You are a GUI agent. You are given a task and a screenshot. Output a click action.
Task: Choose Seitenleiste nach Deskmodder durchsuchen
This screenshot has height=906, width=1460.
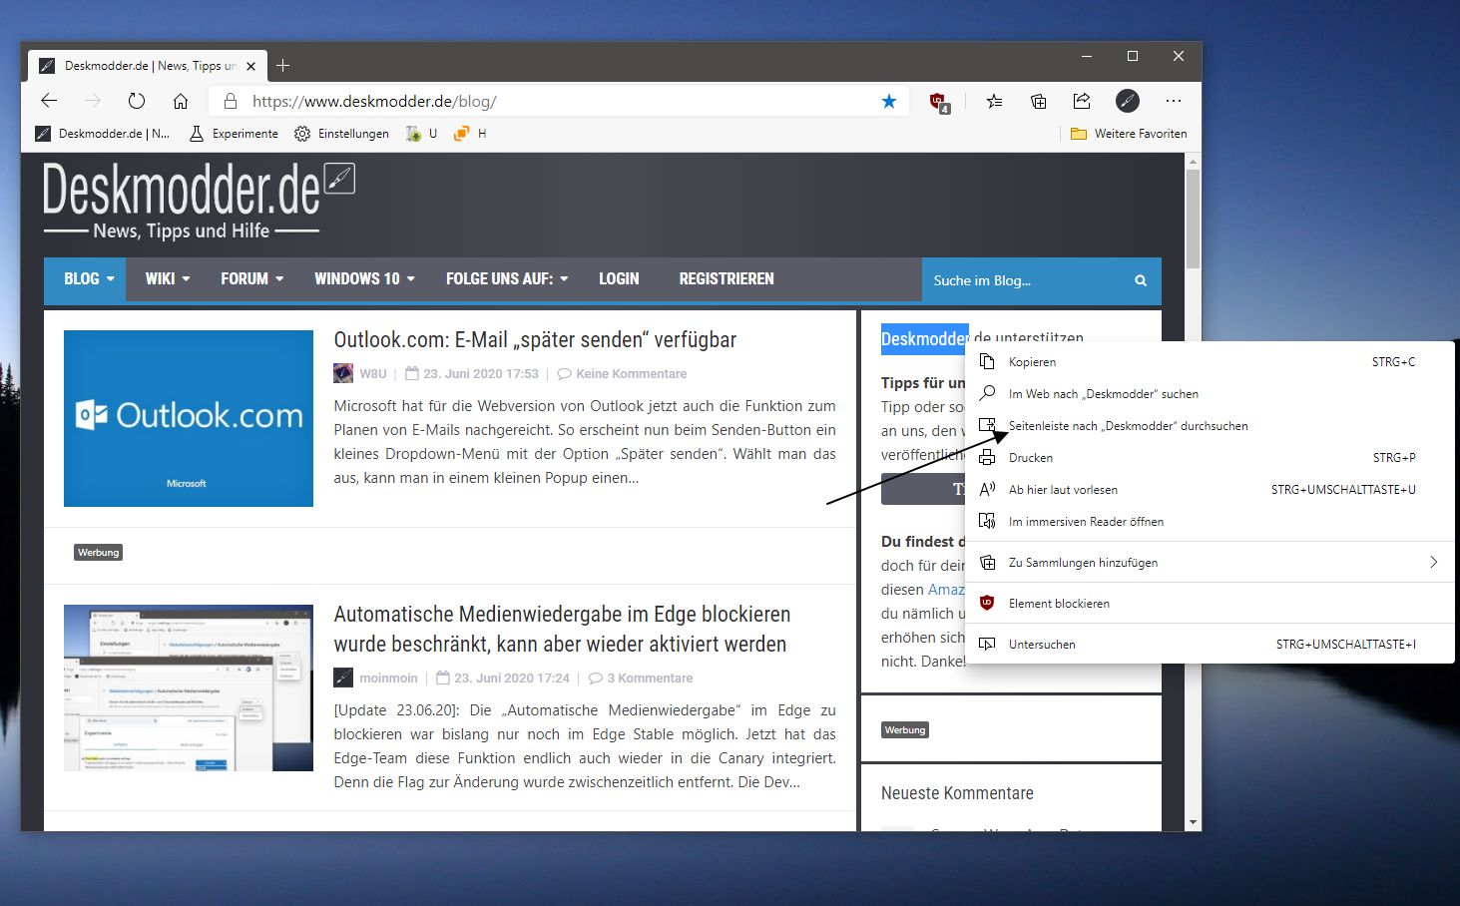1210,426
